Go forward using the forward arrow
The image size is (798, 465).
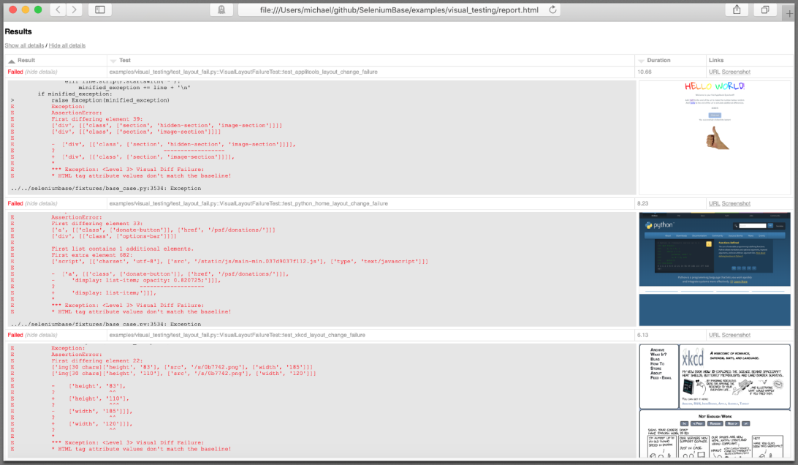pyautogui.click(x=72, y=10)
